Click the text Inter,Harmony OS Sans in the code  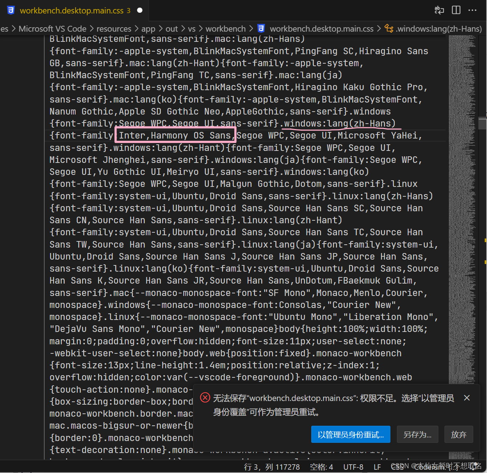coord(175,136)
